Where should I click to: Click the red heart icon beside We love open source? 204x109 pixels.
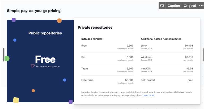(x=33, y=66)
